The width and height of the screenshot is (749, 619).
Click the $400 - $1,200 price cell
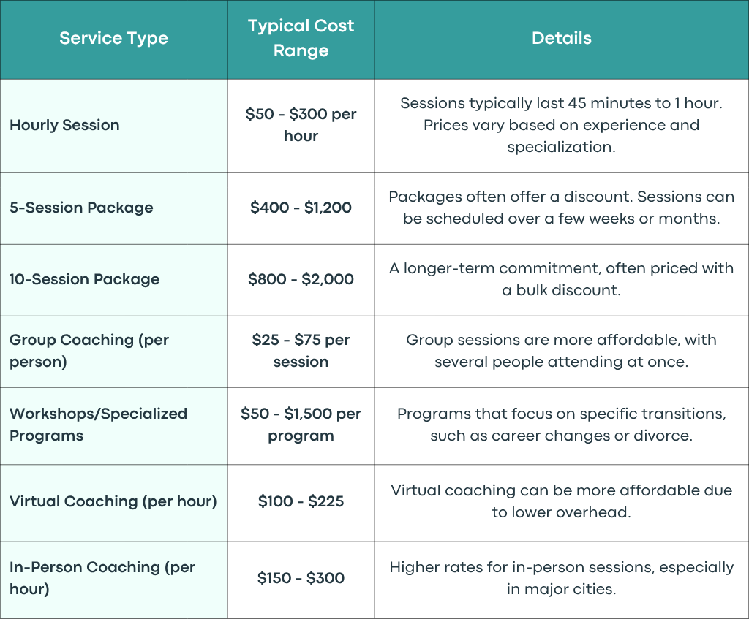click(301, 208)
